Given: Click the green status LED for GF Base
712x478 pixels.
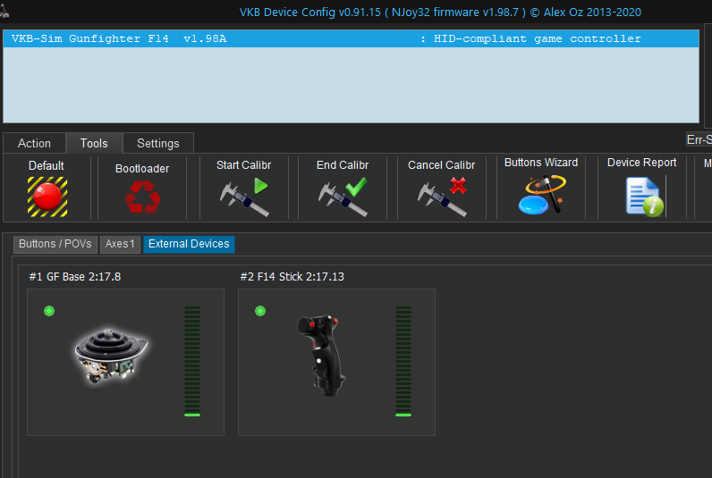Looking at the screenshot, I should click(49, 311).
